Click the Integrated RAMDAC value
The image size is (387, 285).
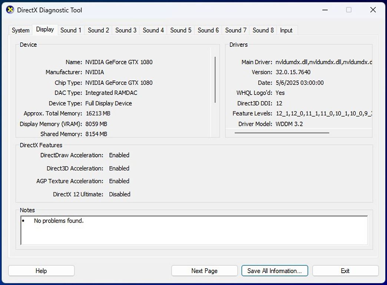[111, 93]
